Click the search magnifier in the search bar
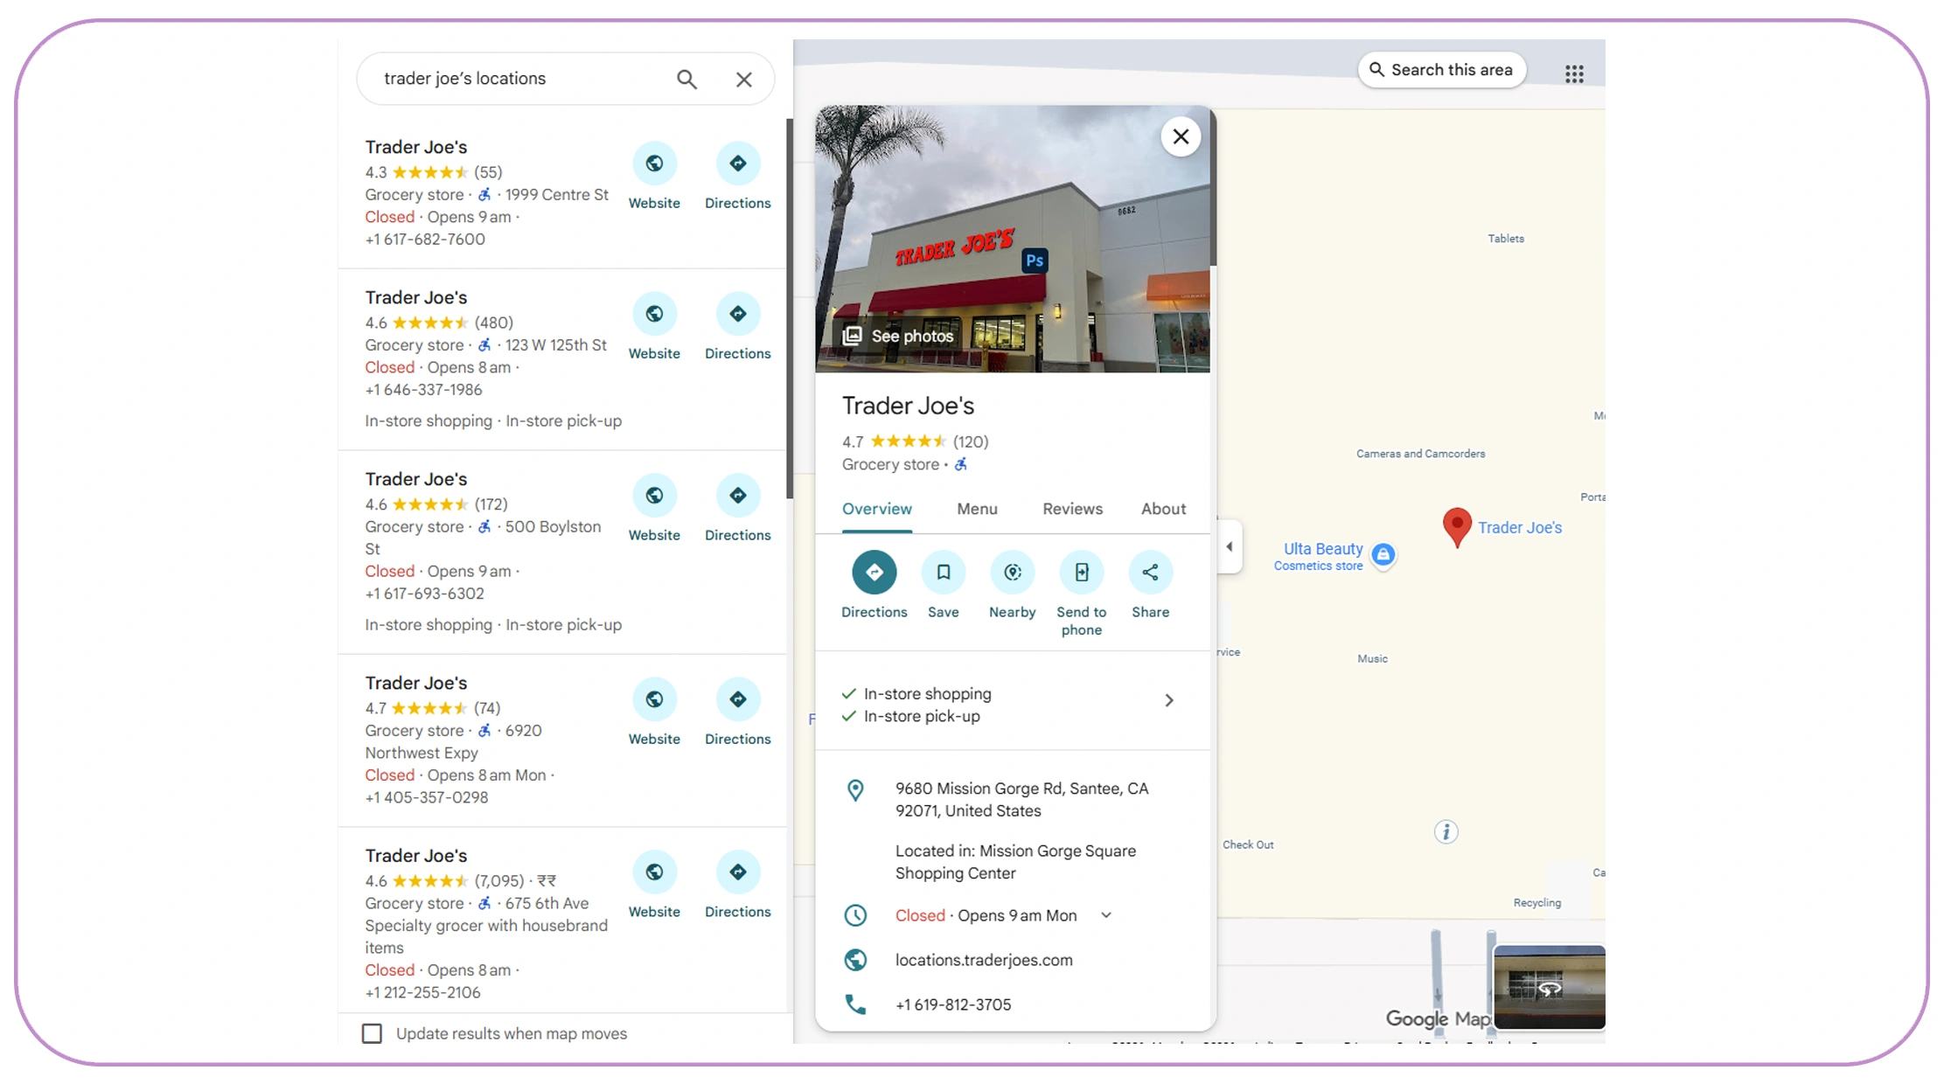Viewport: 1944px width, 1084px height. [686, 79]
